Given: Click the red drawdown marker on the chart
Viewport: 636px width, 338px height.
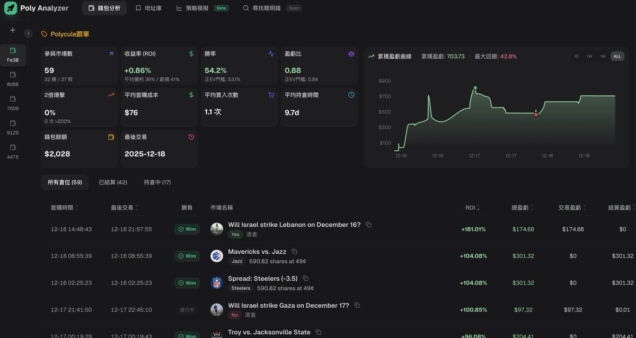Looking at the screenshot, I should (x=536, y=113).
